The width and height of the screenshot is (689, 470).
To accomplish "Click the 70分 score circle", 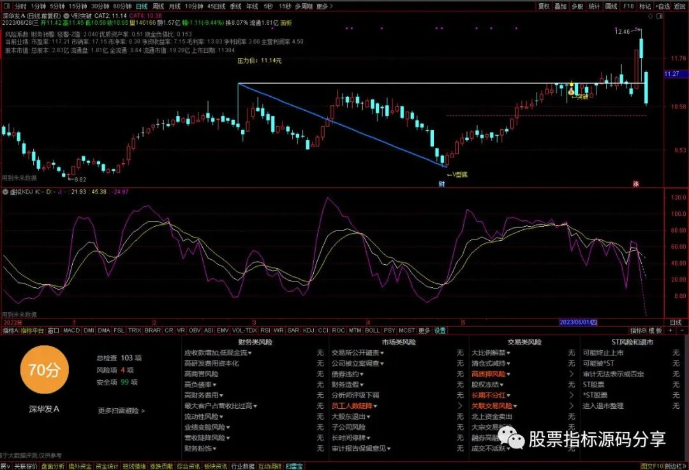I will tap(45, 369).
